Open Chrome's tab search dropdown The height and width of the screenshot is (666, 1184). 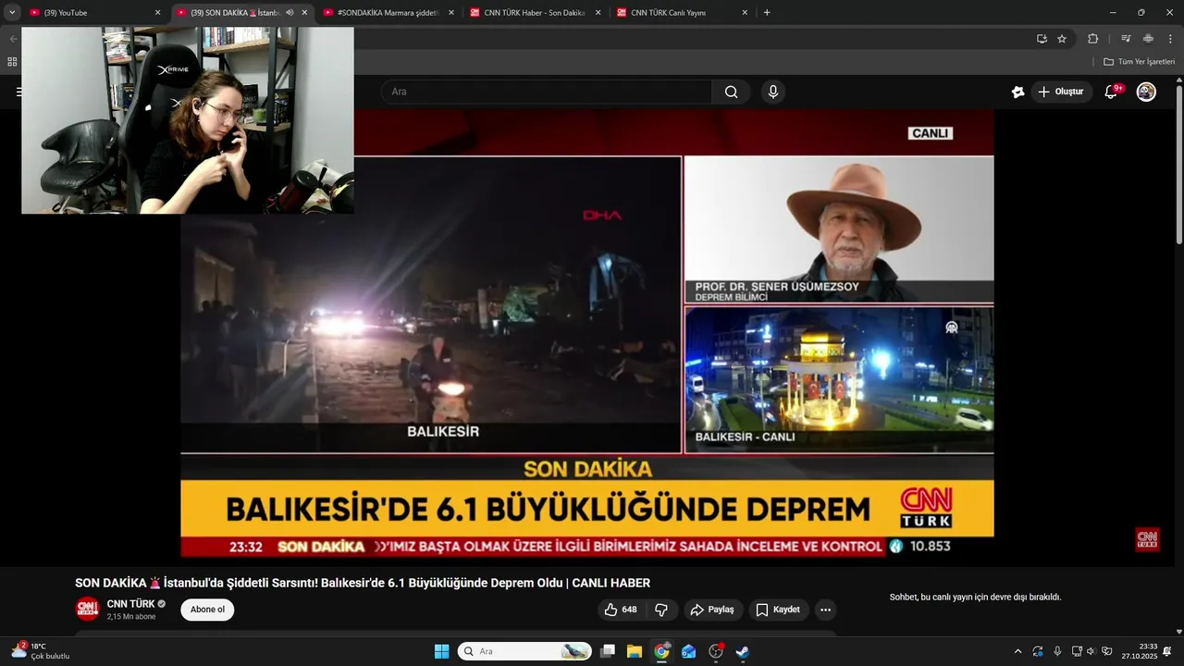[12, 13]
